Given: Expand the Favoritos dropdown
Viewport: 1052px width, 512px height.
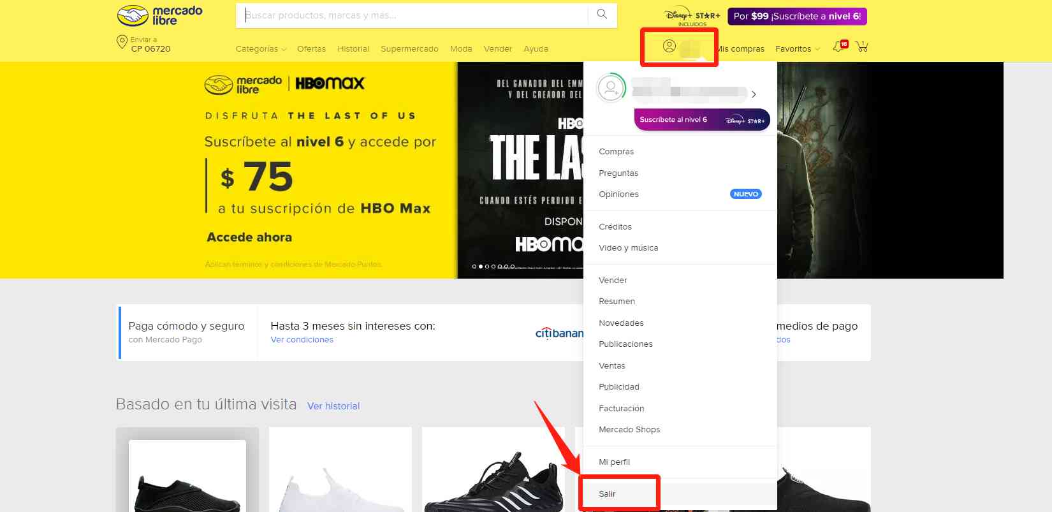Looking at the screenshot, I should pyautogui.click(x=797, y=49).
